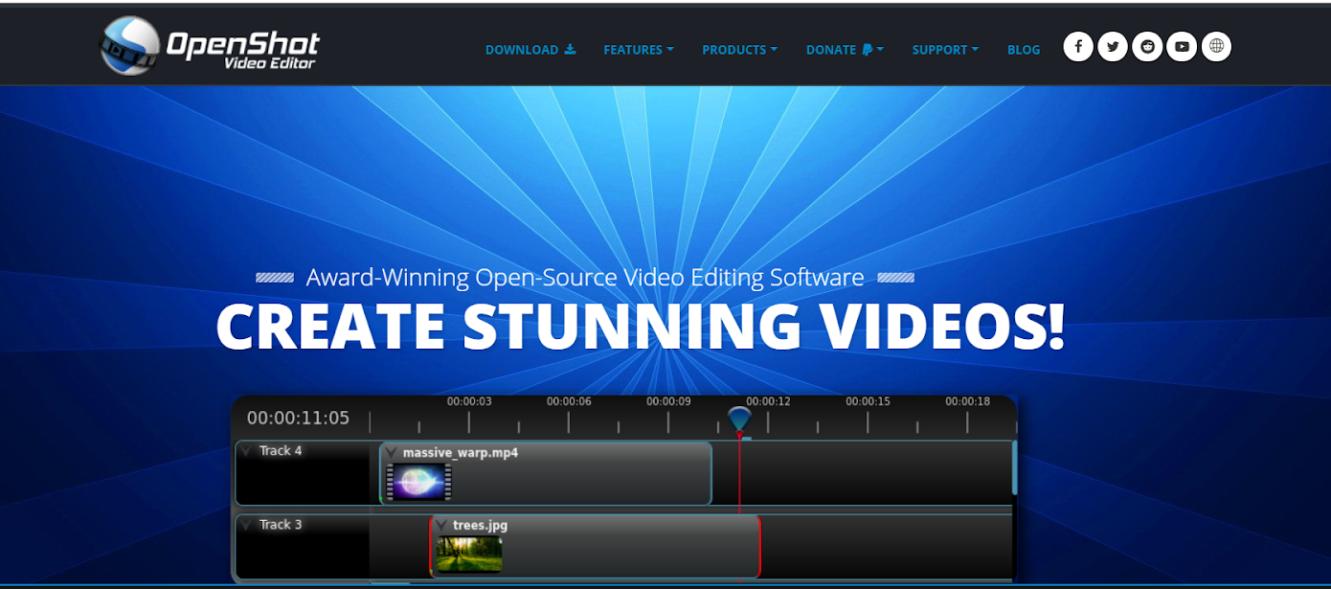The height and width of the screenshot is (589, 1331).
Task: Open the language globe icon
Action: click(1216, 46)
